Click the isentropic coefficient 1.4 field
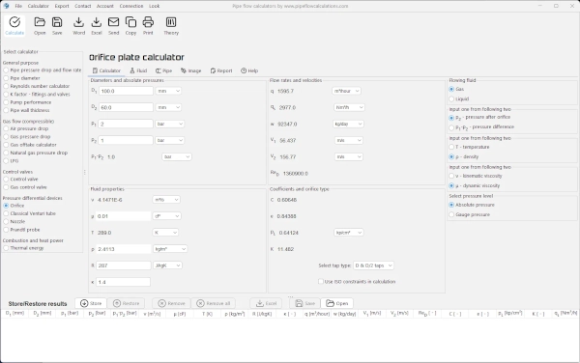This screenshot has height=363, width=580. coord(123,282)
